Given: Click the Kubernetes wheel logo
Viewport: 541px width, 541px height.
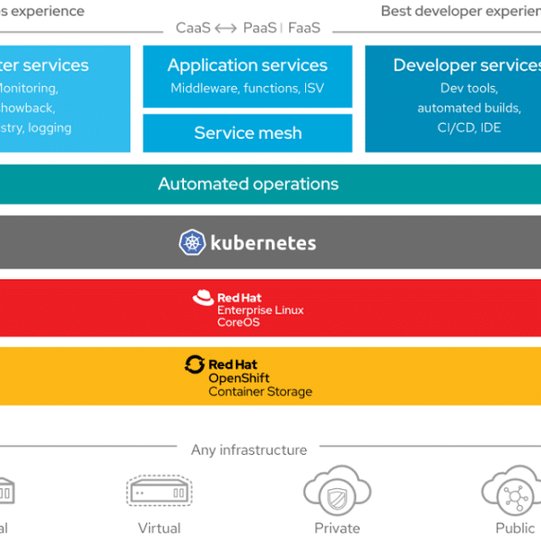Looking at the screenshot, I should pyautogui.click(x=192, y=242).
